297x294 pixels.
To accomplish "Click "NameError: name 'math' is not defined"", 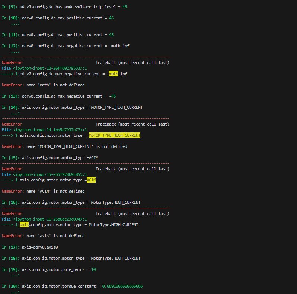I will pos(43,85).
